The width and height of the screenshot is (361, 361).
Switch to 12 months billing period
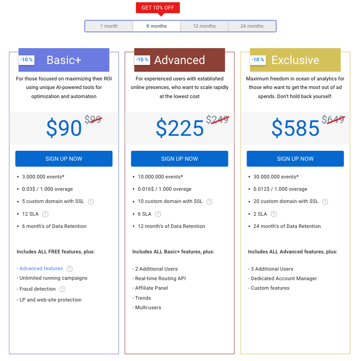click(x=204, y=26)
